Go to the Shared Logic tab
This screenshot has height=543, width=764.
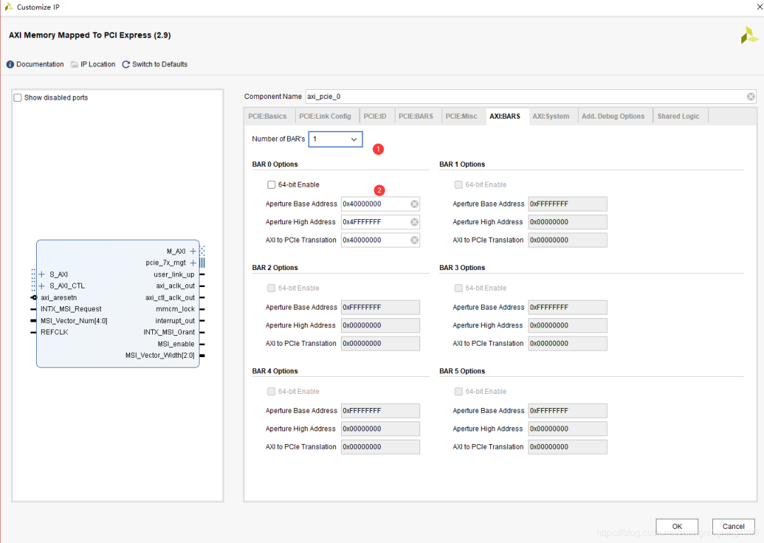(x=678, y=117)
